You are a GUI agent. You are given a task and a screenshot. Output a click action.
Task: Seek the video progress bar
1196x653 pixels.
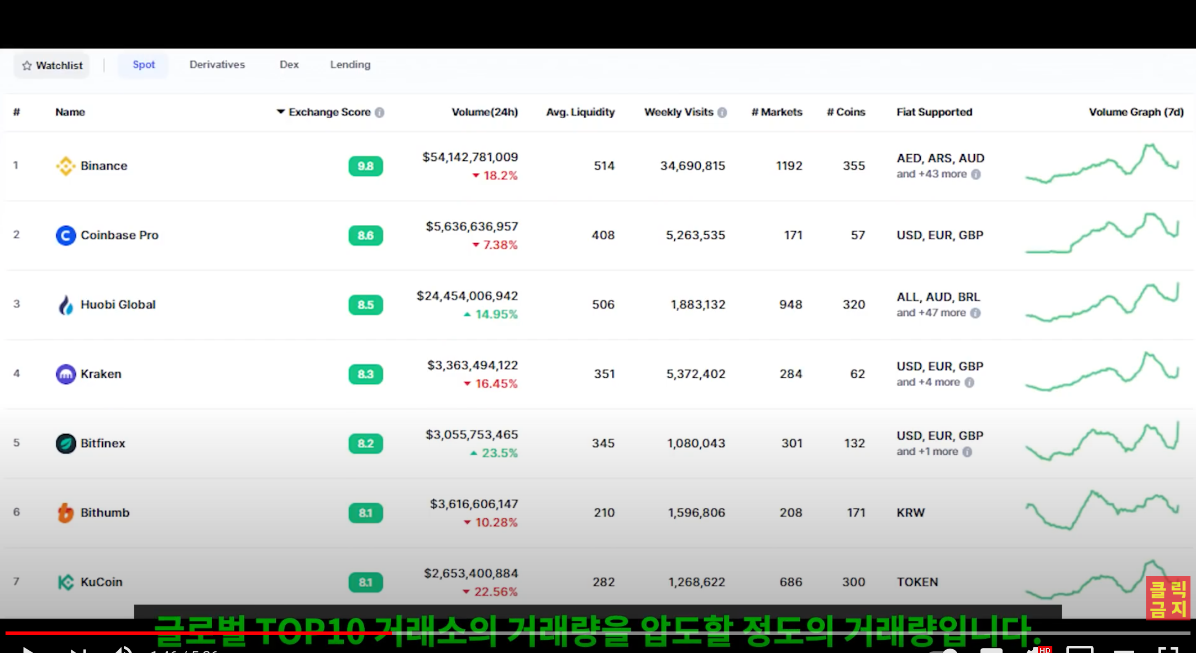598,633
